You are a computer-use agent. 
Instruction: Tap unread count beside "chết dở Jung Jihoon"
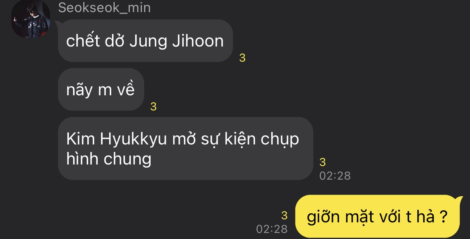click(243, 58)
